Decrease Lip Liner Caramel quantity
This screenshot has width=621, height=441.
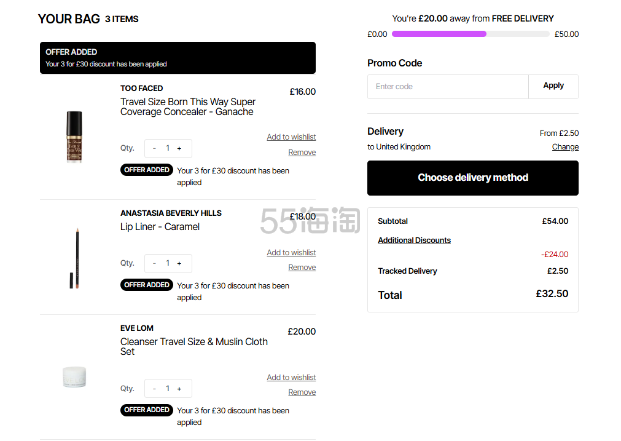154,263
